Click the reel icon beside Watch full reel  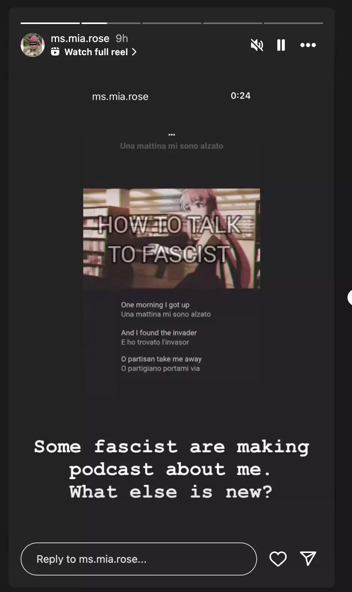tap(55, 51)
